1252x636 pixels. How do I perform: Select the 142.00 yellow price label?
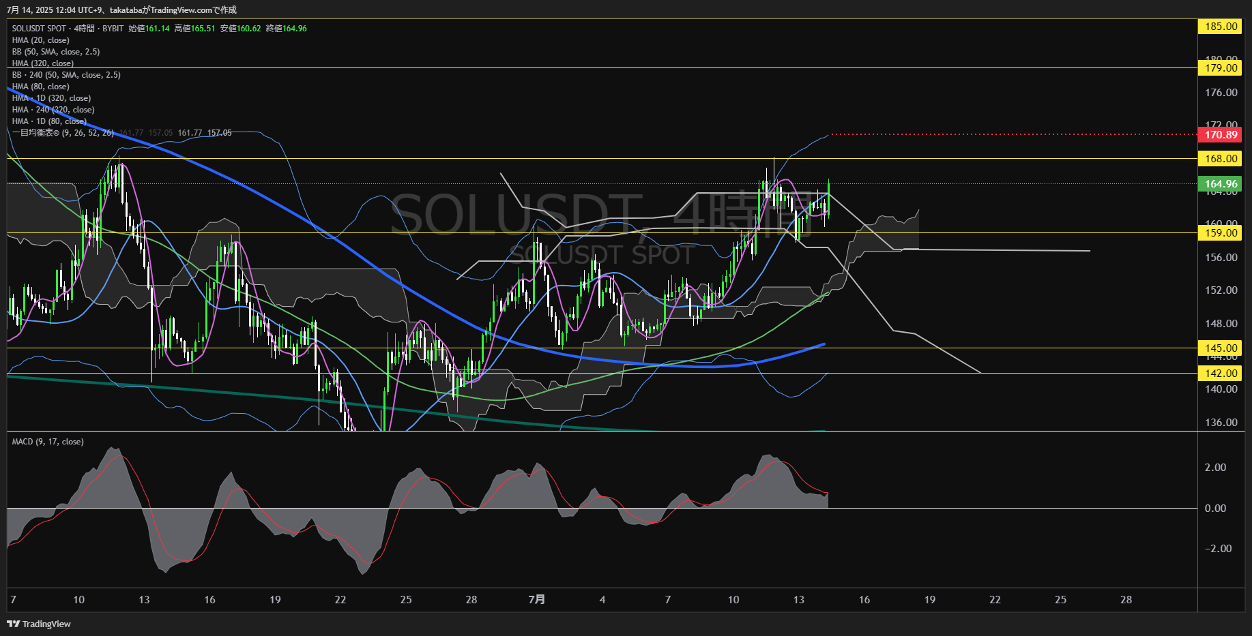(x=1221, y=373)
